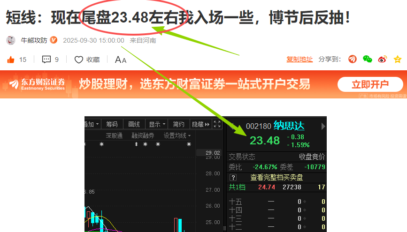Click 查看完整档买卖盘 link

point(276,178)
